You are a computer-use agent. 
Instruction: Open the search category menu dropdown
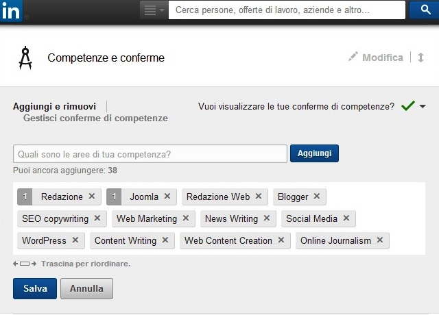(154, 10)
